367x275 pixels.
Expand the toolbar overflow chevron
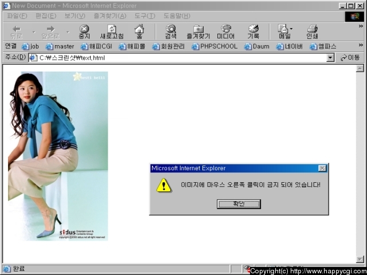click(x=361, y=26)
